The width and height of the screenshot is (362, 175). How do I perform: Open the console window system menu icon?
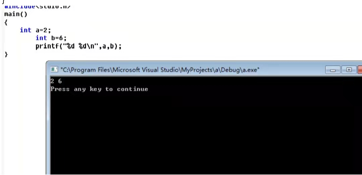pos(54,69)
